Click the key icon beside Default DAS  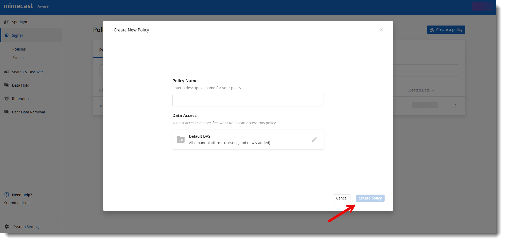[x=180, y=139]
